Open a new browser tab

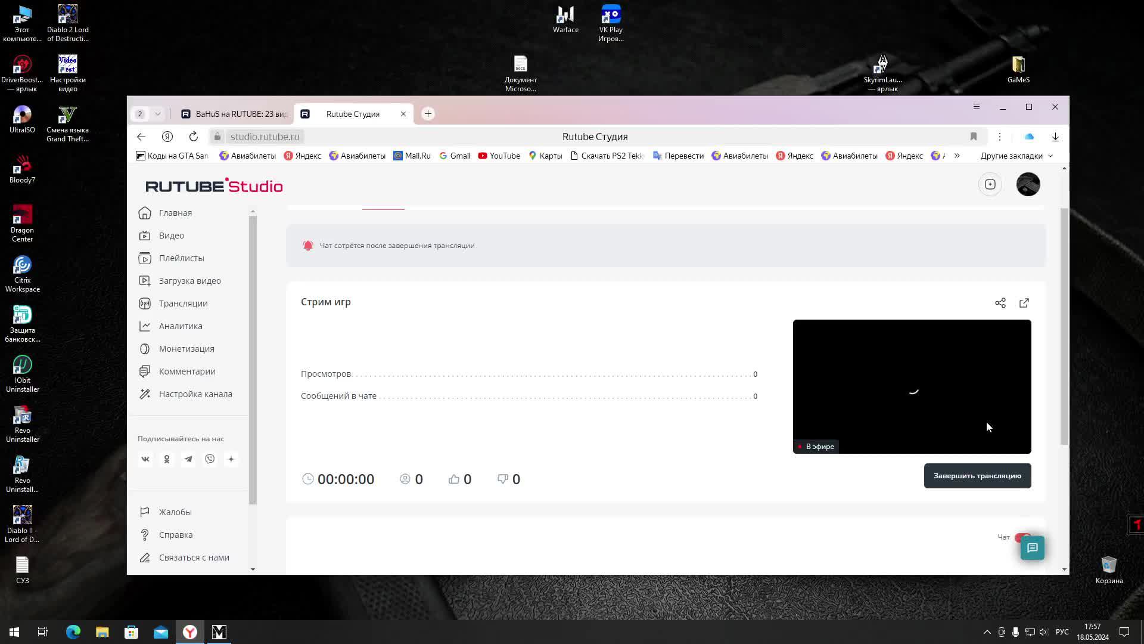coord(428,114)
